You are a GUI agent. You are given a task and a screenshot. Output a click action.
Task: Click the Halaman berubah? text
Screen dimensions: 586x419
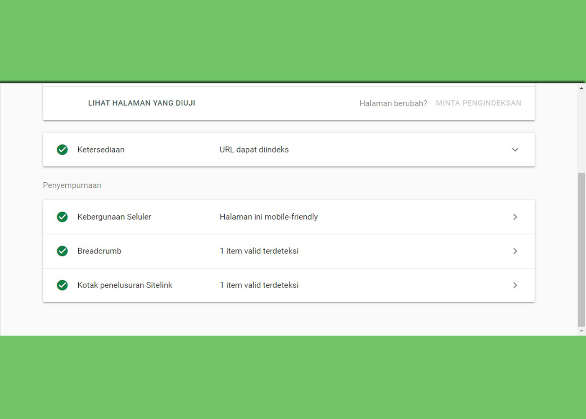393,103
